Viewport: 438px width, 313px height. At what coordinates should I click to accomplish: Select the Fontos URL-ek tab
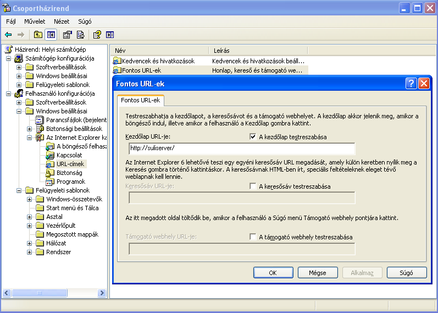[141, 100]
